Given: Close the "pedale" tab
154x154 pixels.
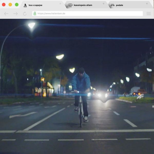Looking at the screenshot, I should click(147, 4).
